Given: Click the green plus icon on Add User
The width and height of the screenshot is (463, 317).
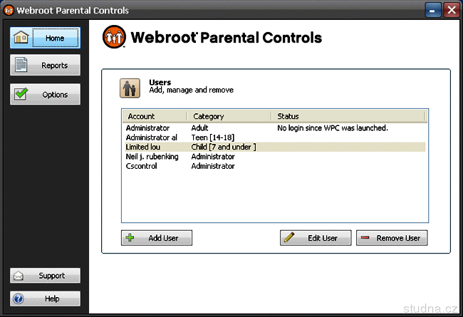Looking at the screenshot, I should click(x=130, y=237).
